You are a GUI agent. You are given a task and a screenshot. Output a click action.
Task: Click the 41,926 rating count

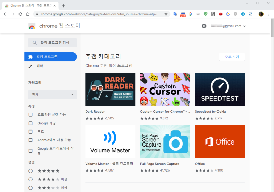click(x=165, y=170)
